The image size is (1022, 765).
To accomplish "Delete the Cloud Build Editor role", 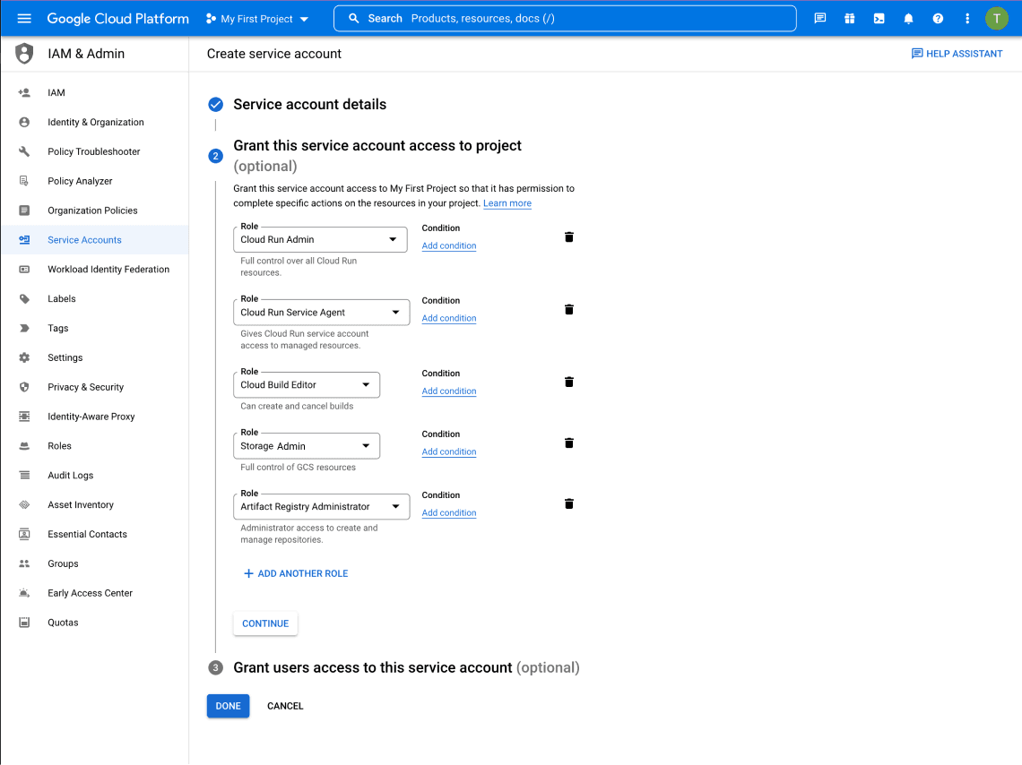I will pyautogui.click(x=568, y=381).
